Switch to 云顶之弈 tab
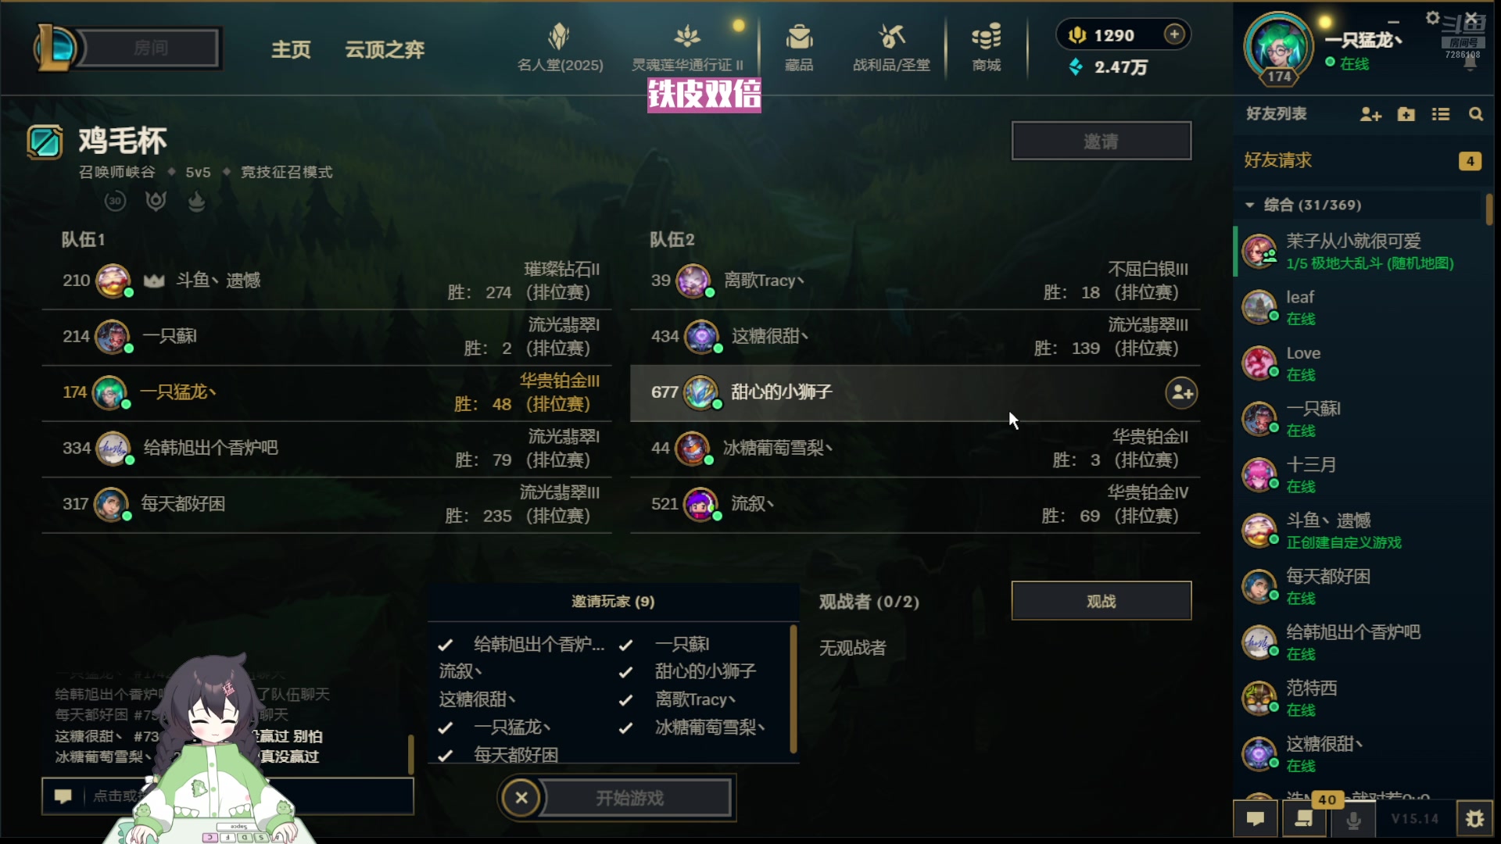1501x844 pixels. click(x=385, y=50)
